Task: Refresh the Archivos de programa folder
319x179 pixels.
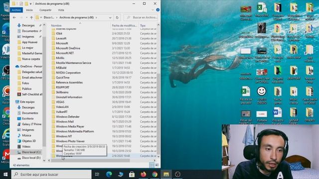Action: pyautogui.click(x=117, y=18)
